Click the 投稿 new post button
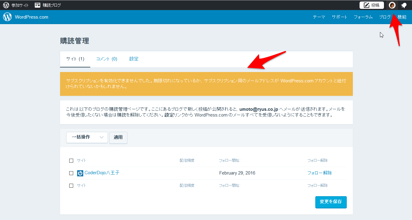The width and height of the screenshot is (412, 220). [x=372, y=5]
